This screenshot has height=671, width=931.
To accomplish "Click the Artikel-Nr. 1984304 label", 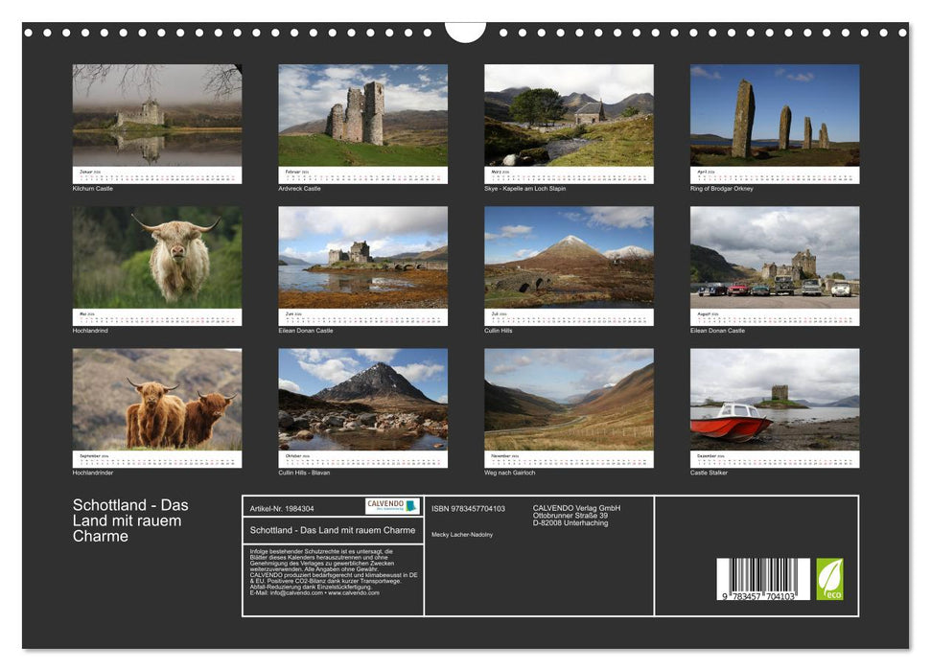I will click(280, 507).
